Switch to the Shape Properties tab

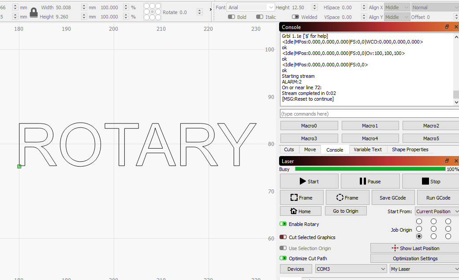tap(410, 149)
